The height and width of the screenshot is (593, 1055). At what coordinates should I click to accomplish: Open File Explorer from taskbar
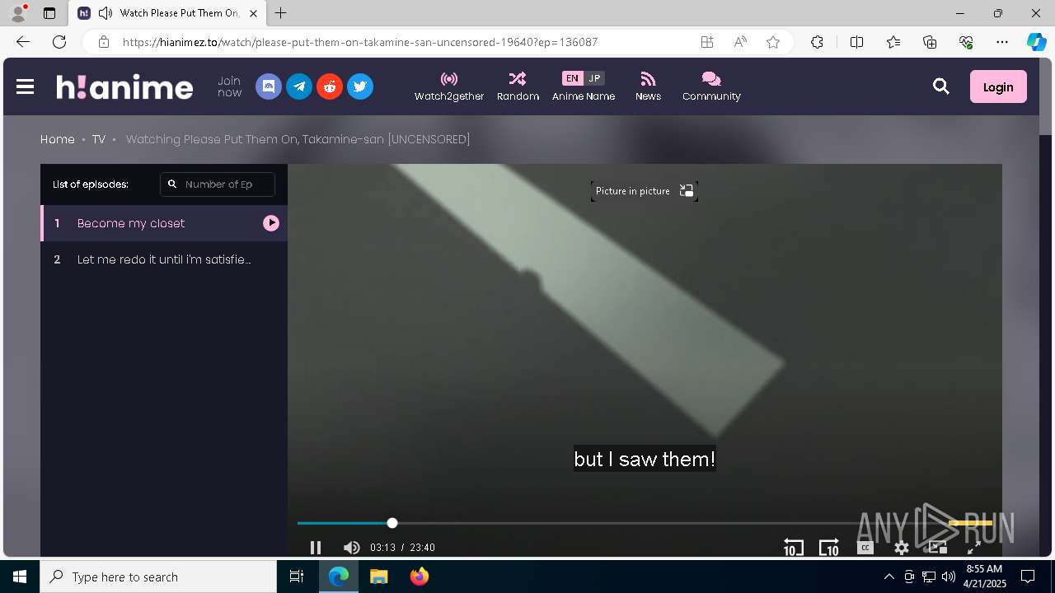click(x=378, y=577)
